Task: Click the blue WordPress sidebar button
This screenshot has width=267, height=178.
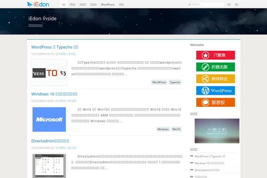Action: coord(215,90)
